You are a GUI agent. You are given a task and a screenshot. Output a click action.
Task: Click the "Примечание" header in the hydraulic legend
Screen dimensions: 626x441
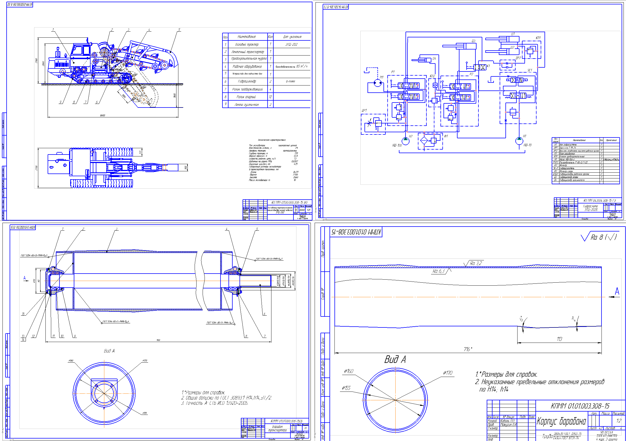611,140
